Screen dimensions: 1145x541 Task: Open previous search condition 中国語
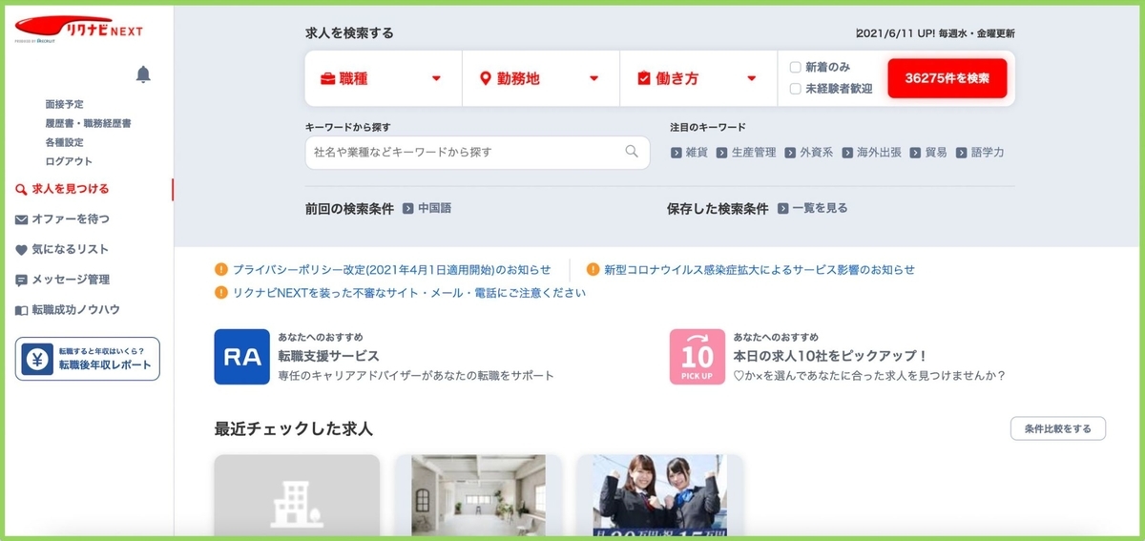(434, 208)
